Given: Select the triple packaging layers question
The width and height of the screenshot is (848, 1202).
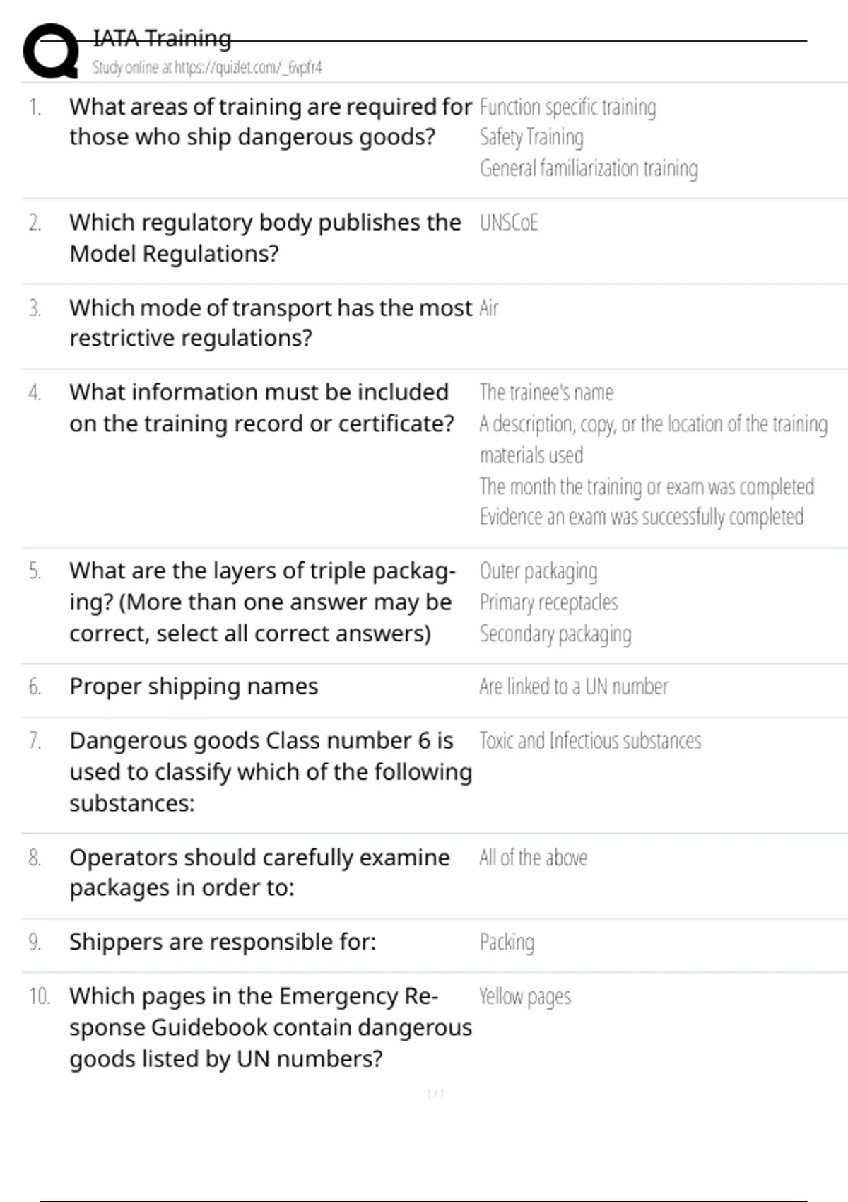Looking at the screenshot, I should click(261, 602).
